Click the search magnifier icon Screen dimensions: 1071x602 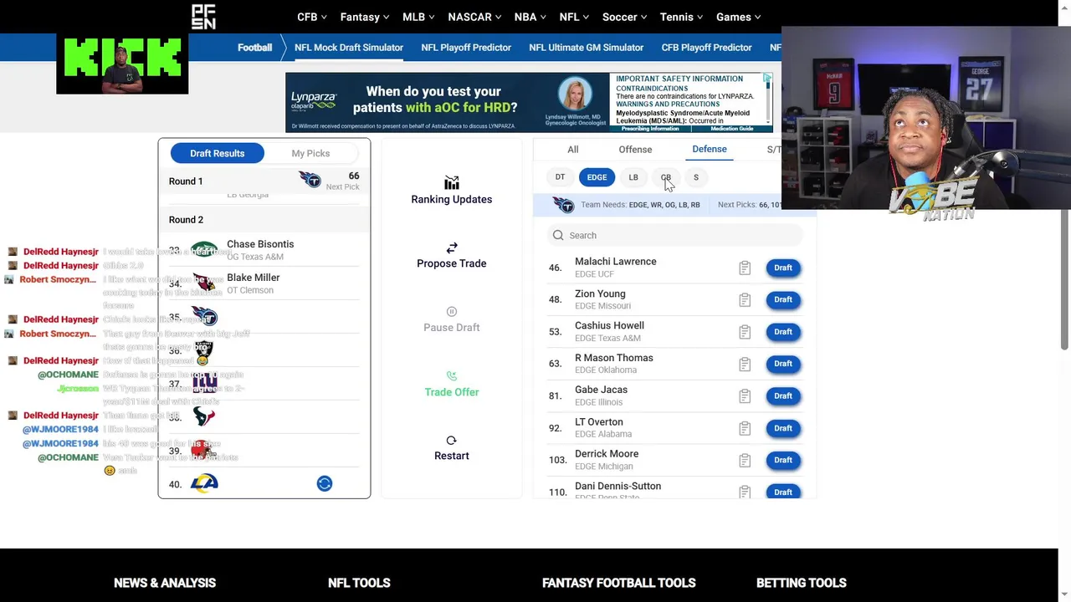(558, 235)
